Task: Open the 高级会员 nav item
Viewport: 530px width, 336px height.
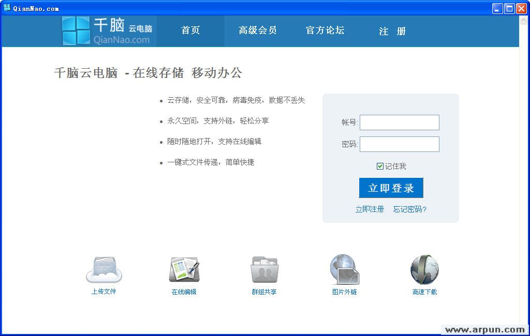Action: [x=258, y=30]
